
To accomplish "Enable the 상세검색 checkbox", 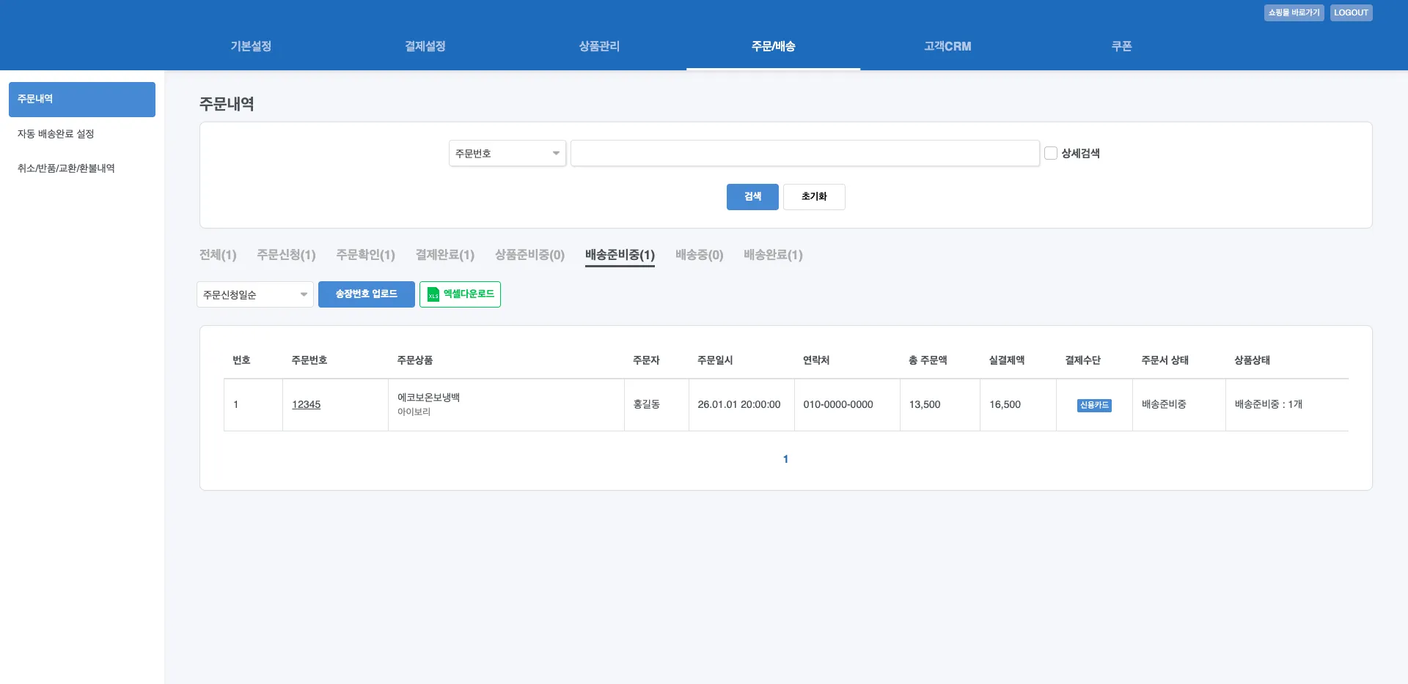I will (1051, 153).
